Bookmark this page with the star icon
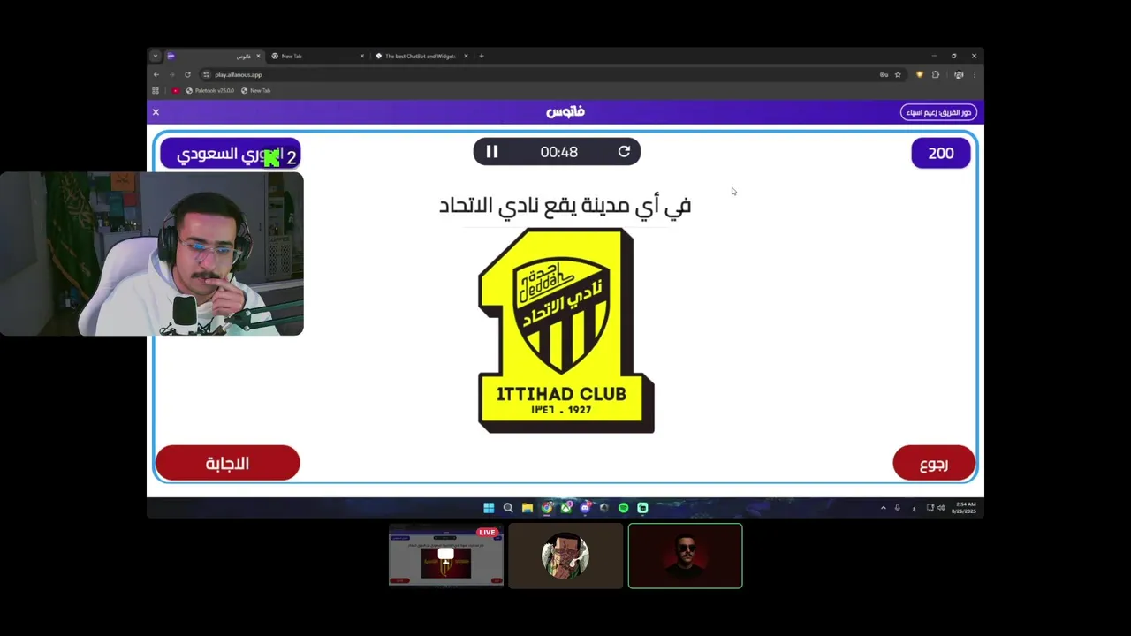This screenshot has width=1131, height=636. point(898,74)
